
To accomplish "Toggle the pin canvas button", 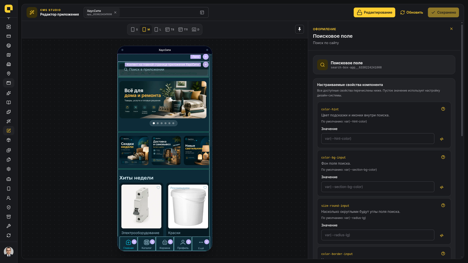I will coord(299,29).
